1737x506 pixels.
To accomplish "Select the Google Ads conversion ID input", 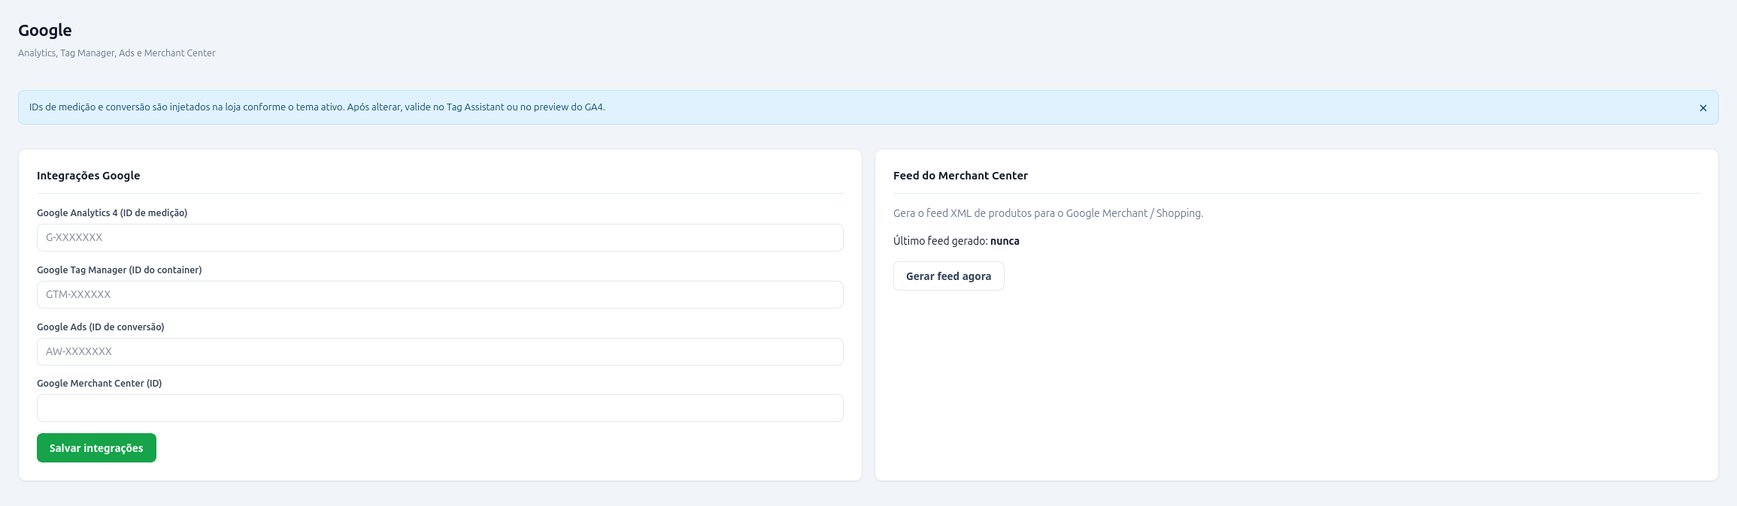I will (440, 351).
